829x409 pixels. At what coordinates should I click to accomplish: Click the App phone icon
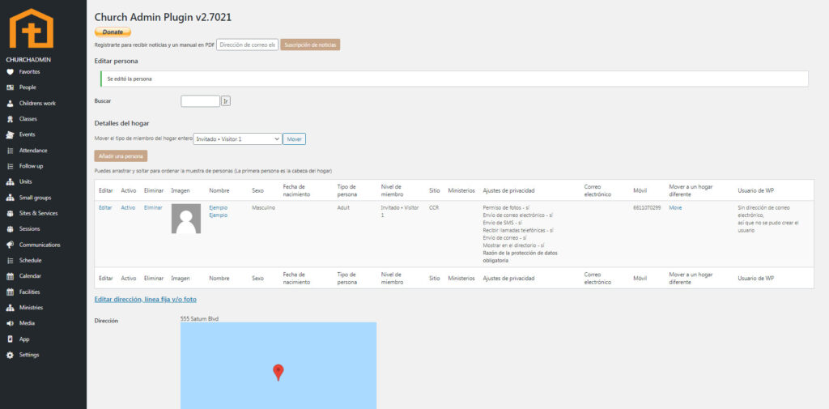point(10,339)
